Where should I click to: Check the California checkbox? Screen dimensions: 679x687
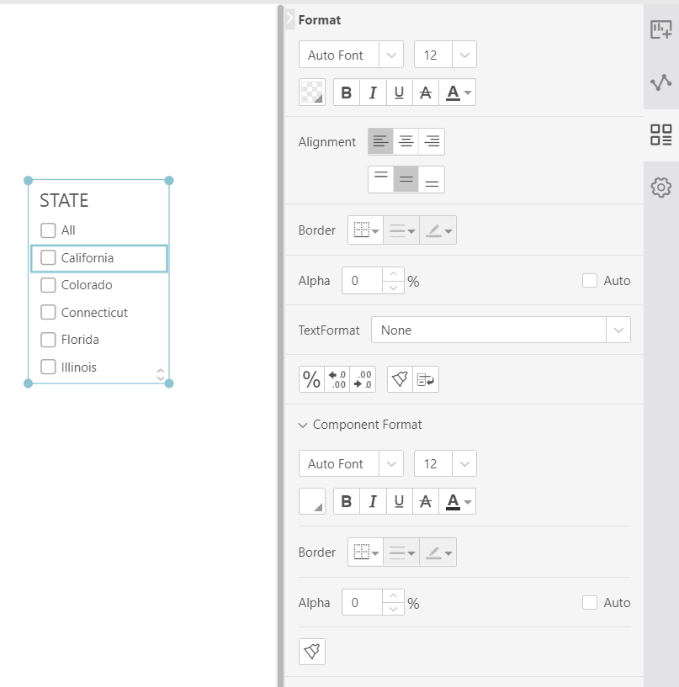click(49, 258)
